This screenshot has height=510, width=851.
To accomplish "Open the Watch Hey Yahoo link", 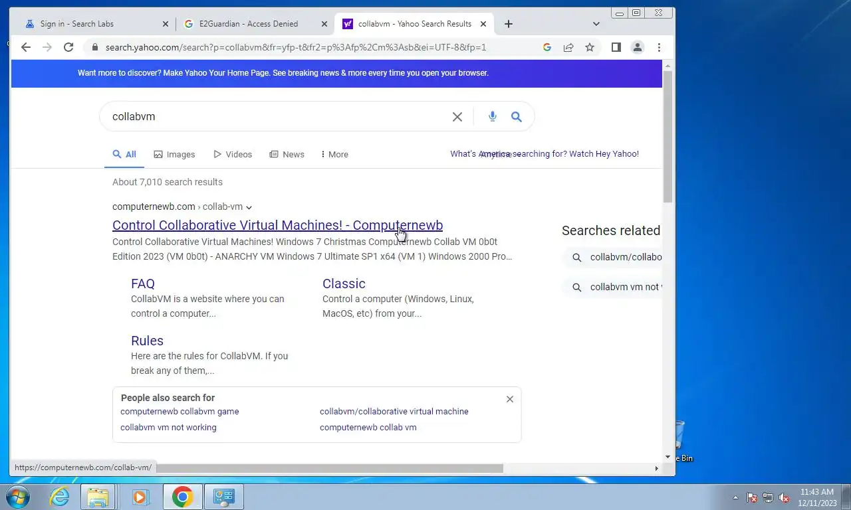I will pos(545,153).
